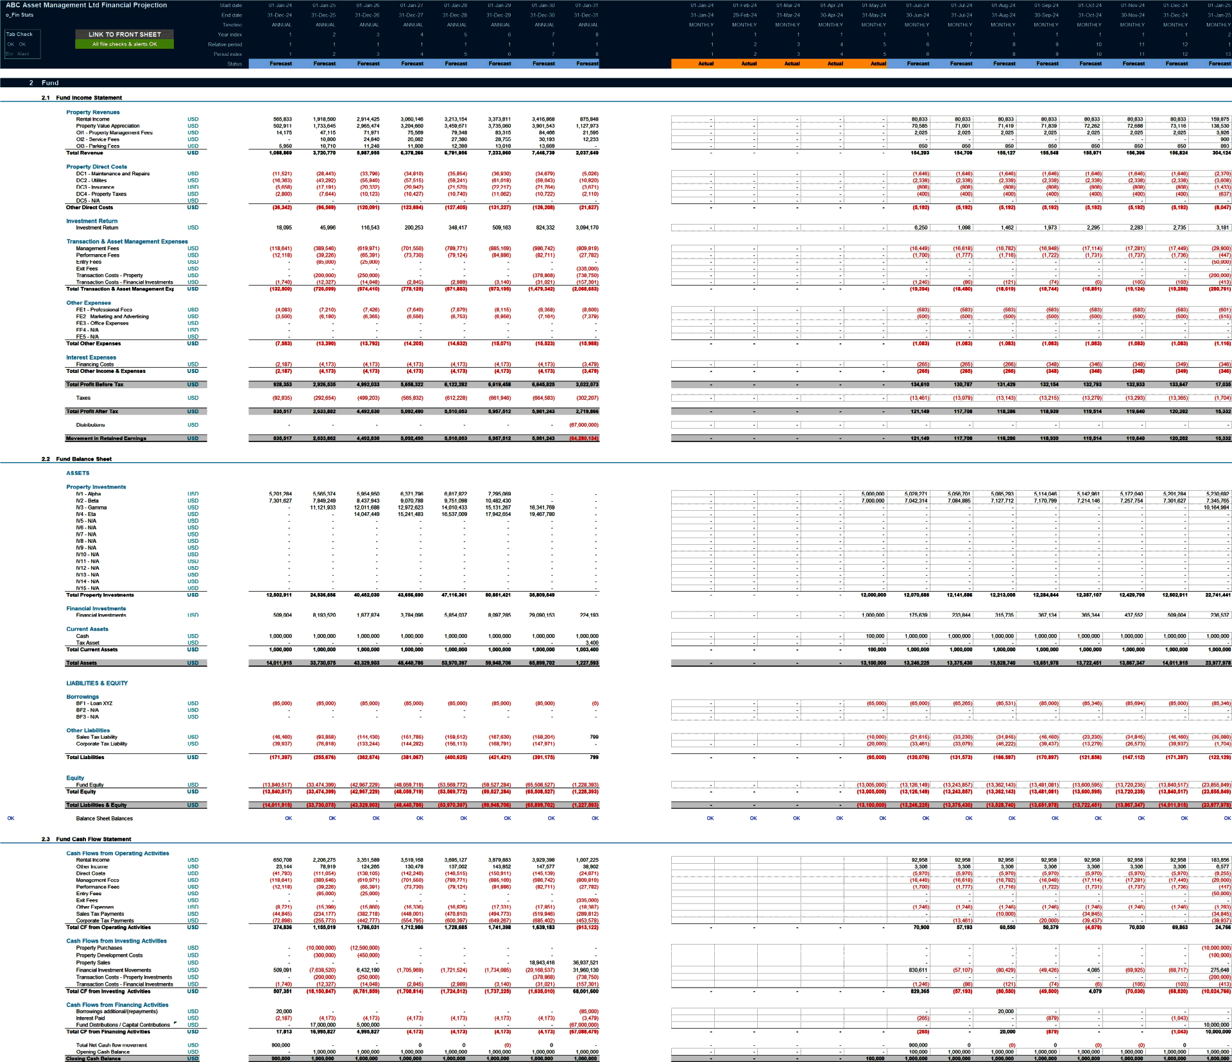Select the Distributions cell showing (67,000,000)
Screen dimensions: 1232x1062
pos(583,425)
